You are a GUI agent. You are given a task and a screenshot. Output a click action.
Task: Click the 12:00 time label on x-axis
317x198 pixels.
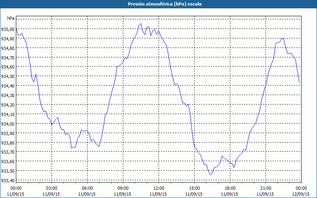[x=159, y=188]
